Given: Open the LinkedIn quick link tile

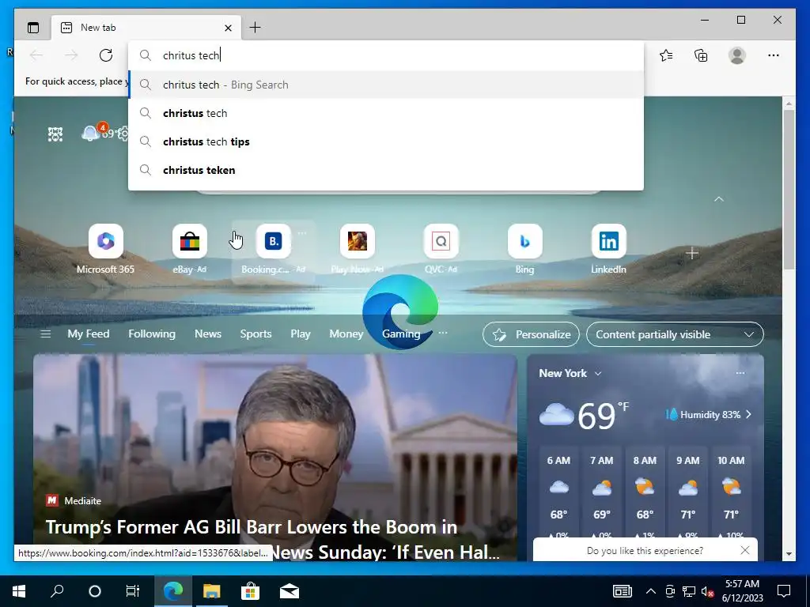Looking at the screenshot, I should [608, 249].
